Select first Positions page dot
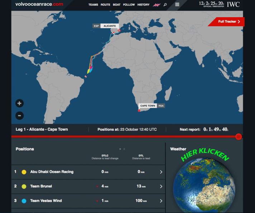The width and height of the screenshot is (255, 213). tap(120, 149)
